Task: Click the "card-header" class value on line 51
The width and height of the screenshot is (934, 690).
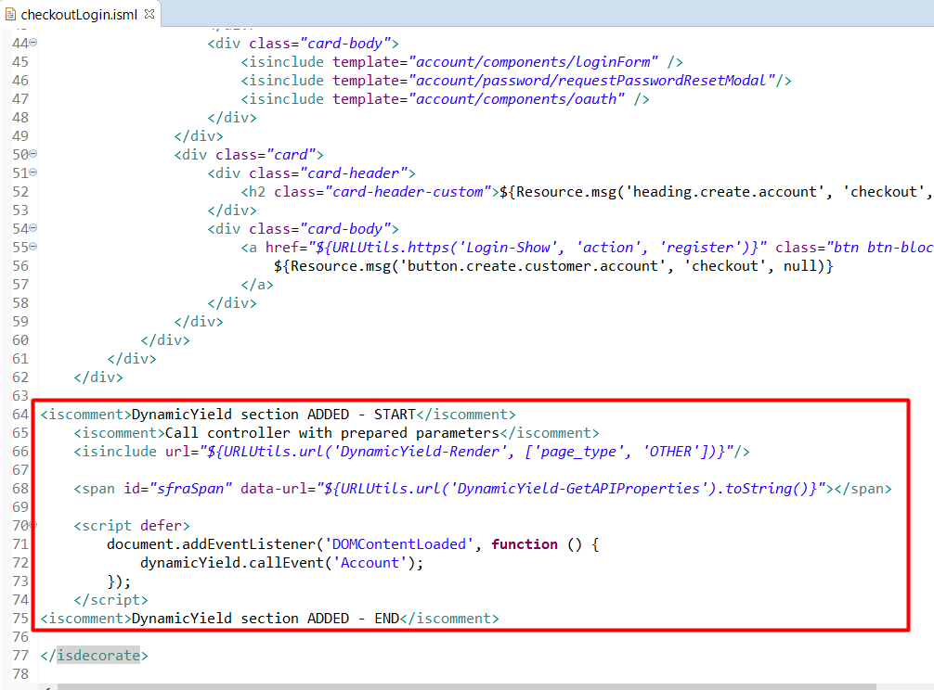Action: [354, 173]
